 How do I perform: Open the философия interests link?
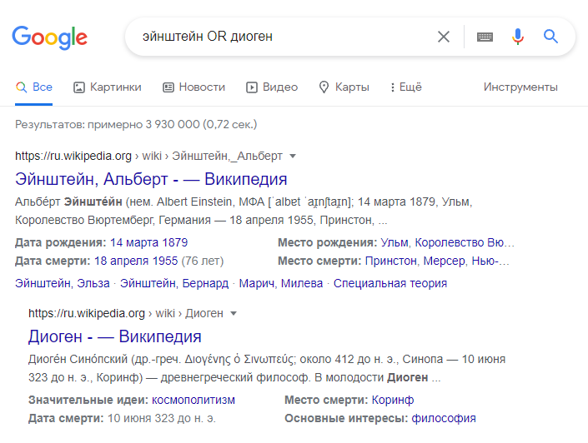click(x=444, y=418)
